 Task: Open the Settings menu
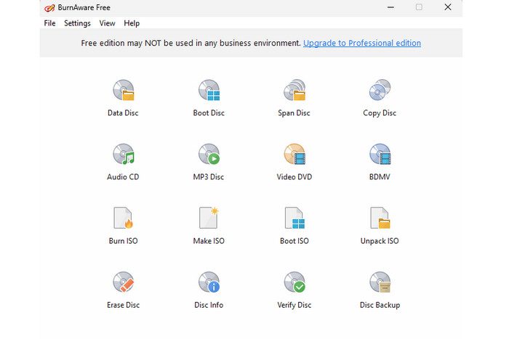tap(77, 23)
